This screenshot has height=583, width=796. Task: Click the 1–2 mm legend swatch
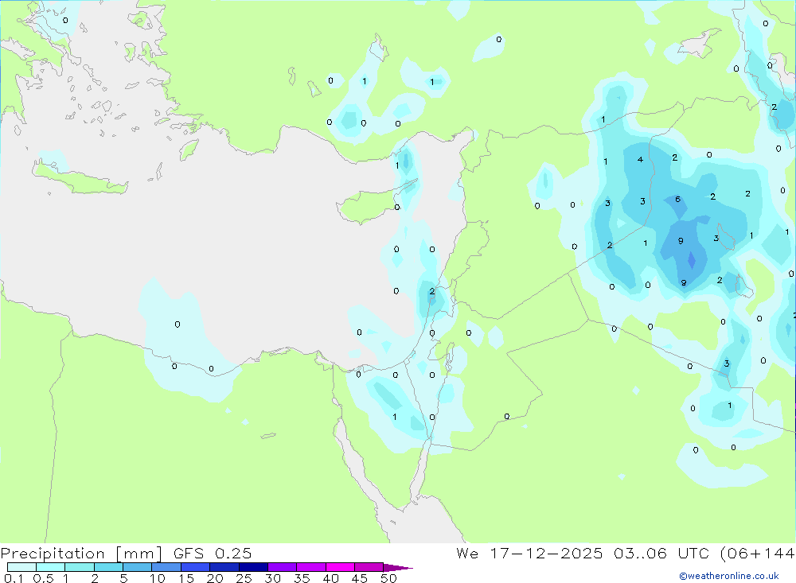coord(79,567)
